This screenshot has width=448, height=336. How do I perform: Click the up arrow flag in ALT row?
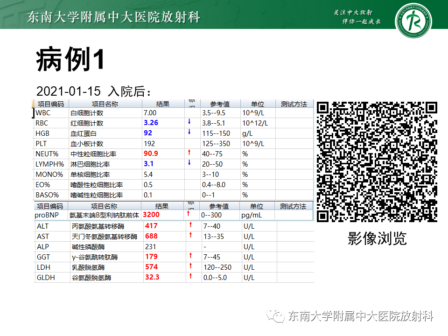tap(190, 225)
